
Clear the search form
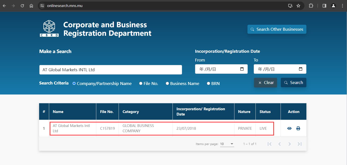266,82
